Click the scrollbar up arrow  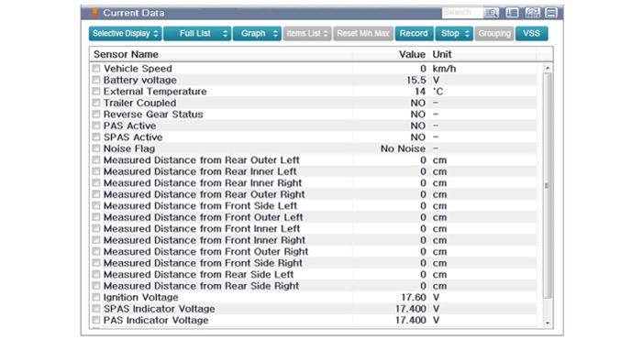[x=548, y=68]
